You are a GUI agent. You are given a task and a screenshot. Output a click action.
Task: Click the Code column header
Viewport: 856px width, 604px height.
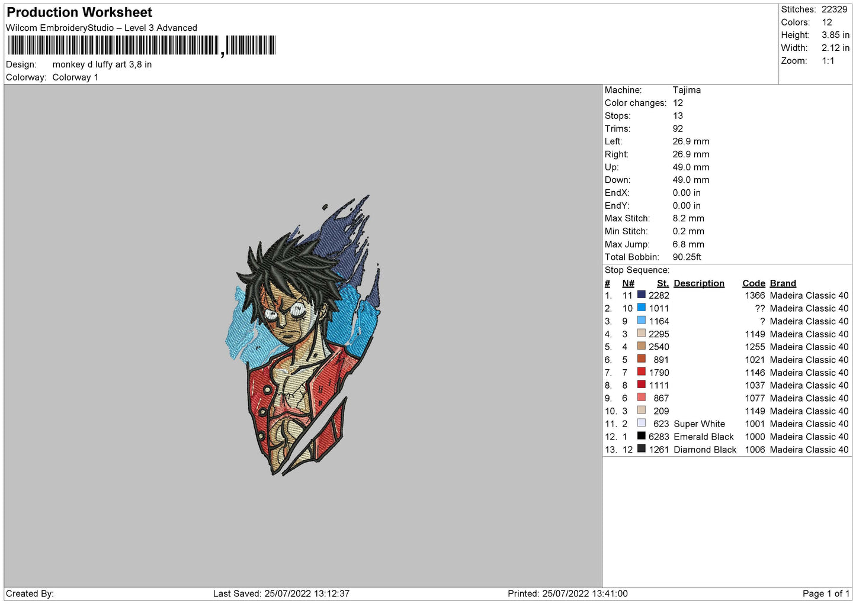754,283
